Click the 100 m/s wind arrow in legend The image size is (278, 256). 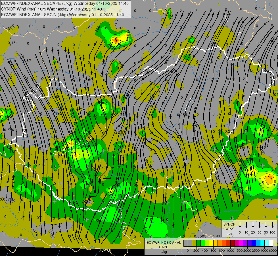point(273,225)
